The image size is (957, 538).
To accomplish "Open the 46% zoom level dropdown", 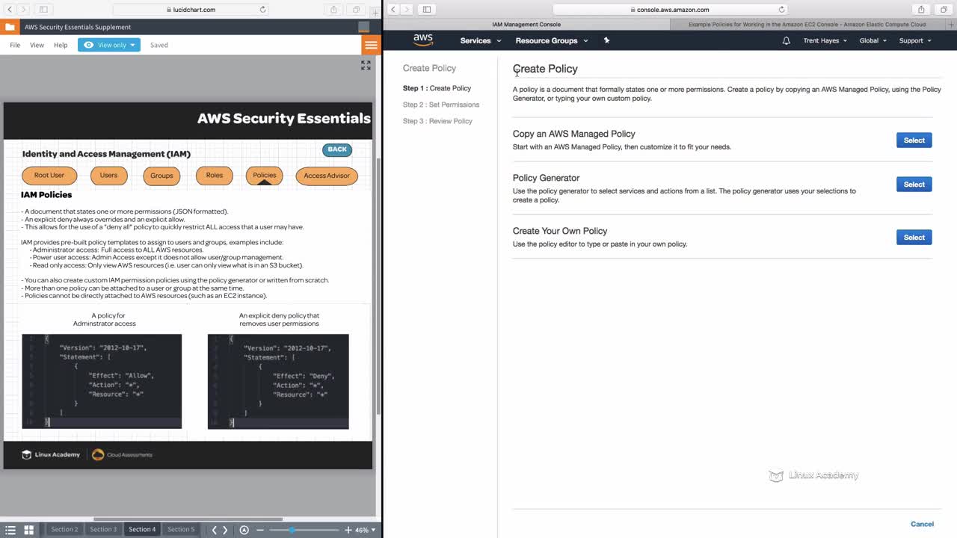I will (365, 530).
